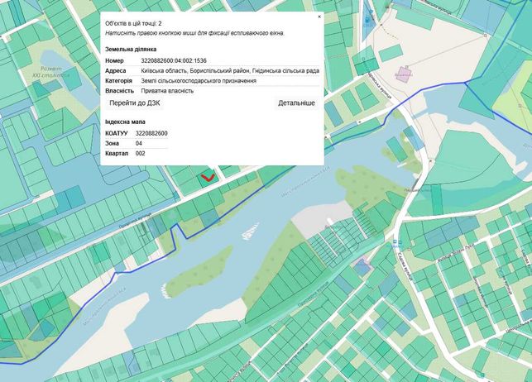Click the white boat dock icon mid-river
This screenshot has height=382, width=532.
251,232
